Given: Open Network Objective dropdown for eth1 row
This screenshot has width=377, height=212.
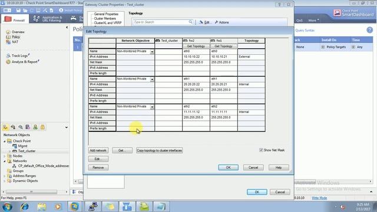Looking at the screenshot, I should [x=152, y=79].
